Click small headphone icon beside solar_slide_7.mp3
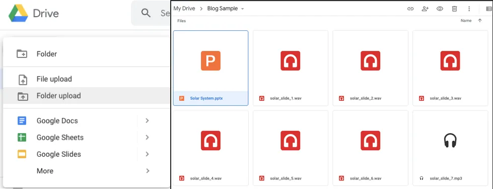This screenshot has width=493, height=189. click(x=421, y=178)
